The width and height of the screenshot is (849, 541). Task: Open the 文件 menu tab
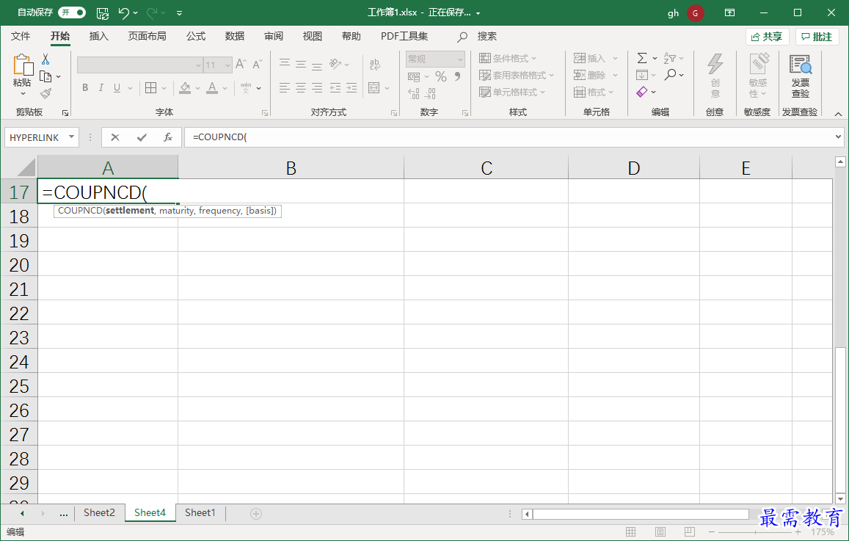point(21,36)
